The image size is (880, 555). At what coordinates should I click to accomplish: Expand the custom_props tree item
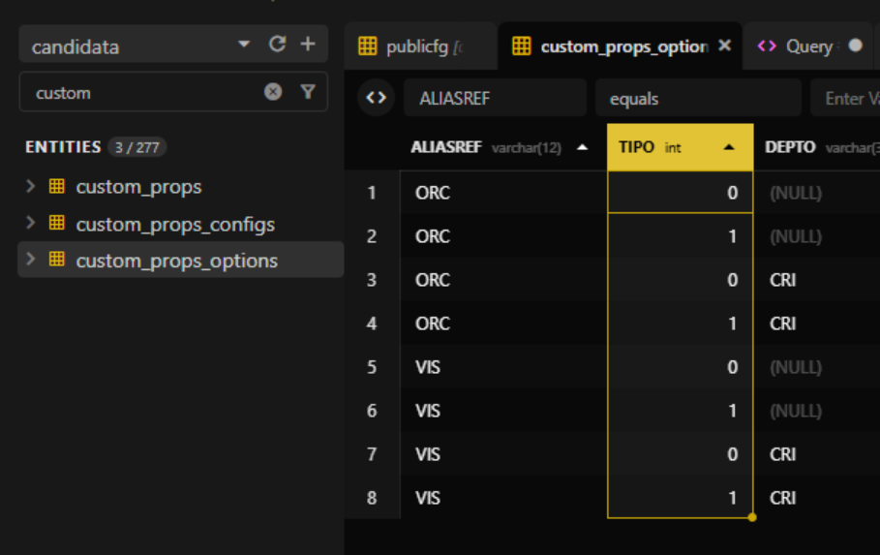pos(31,186)
